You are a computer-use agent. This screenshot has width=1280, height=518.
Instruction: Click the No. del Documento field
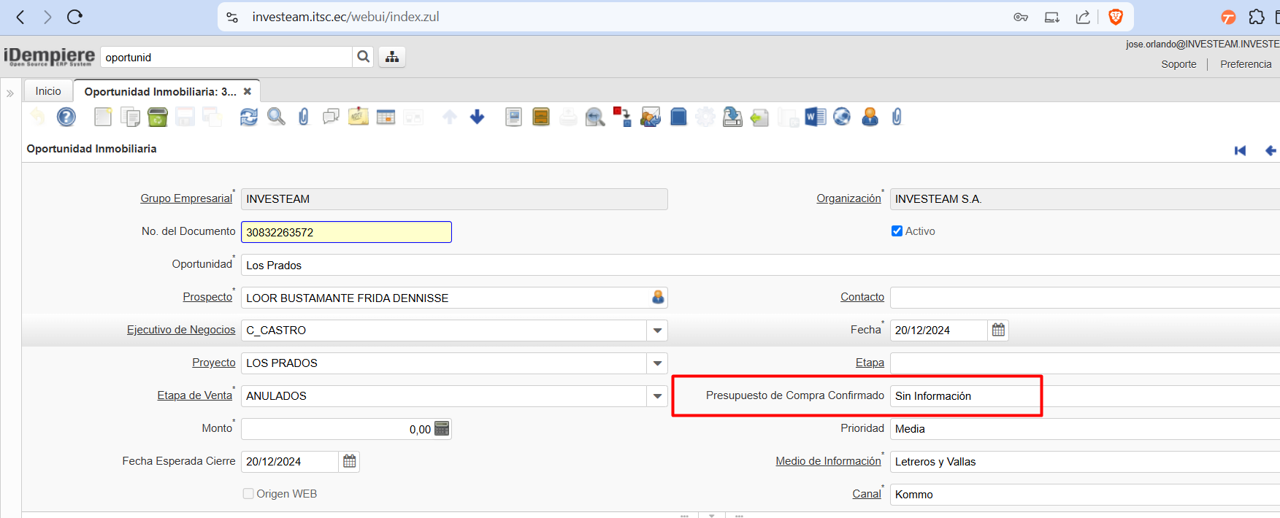click(346, 232)
